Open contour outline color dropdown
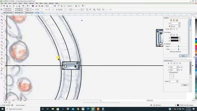This screenshot has width=197, height=111. click(x=179, y=38)
